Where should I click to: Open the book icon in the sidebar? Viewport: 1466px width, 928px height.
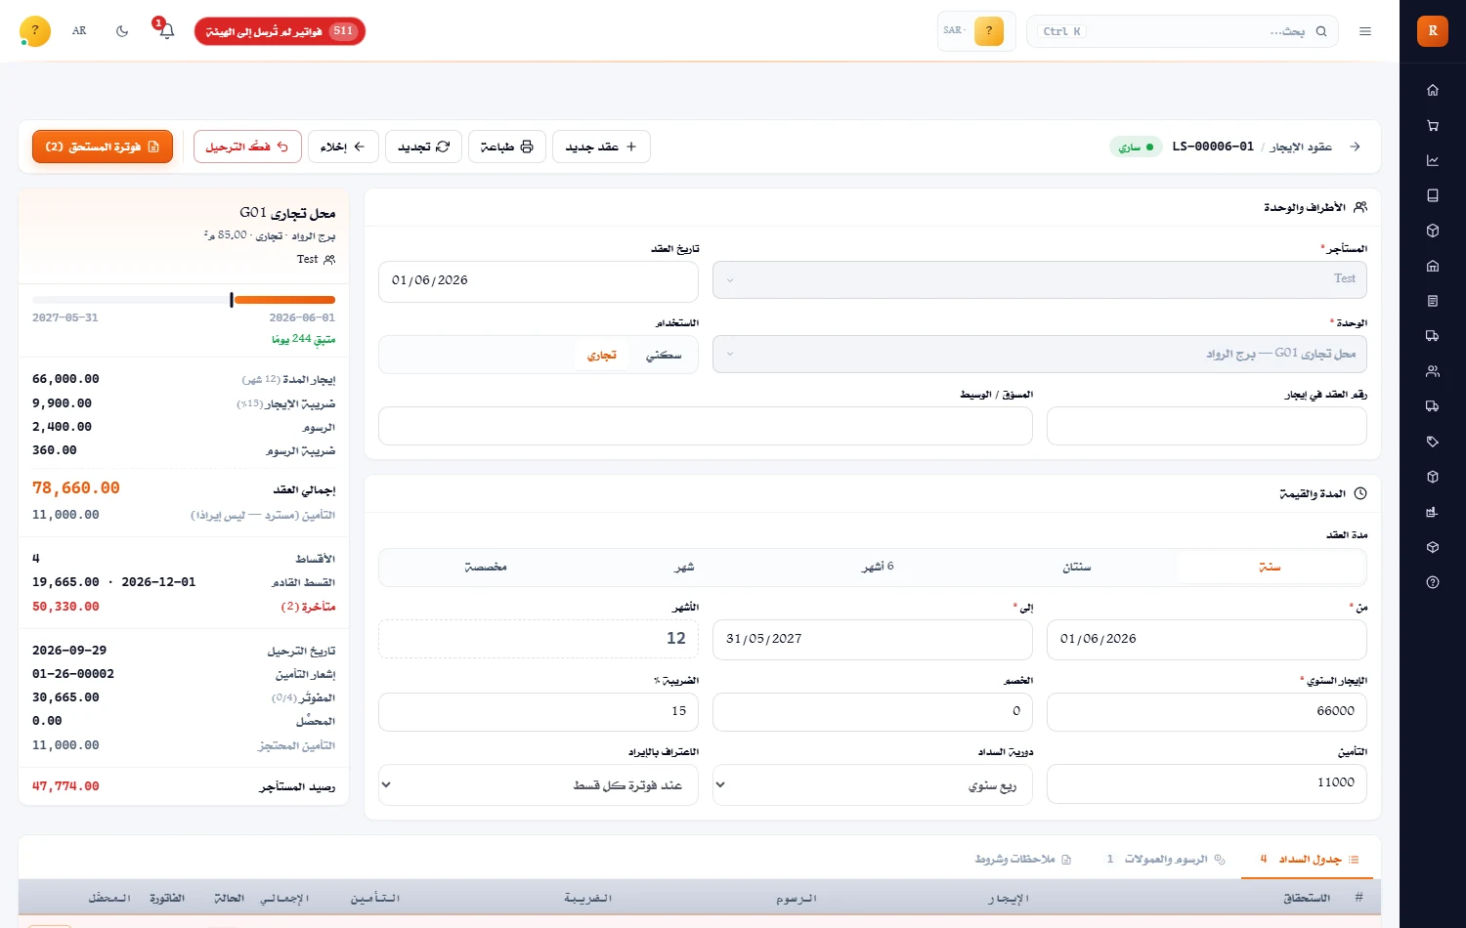click(1433, 195)
